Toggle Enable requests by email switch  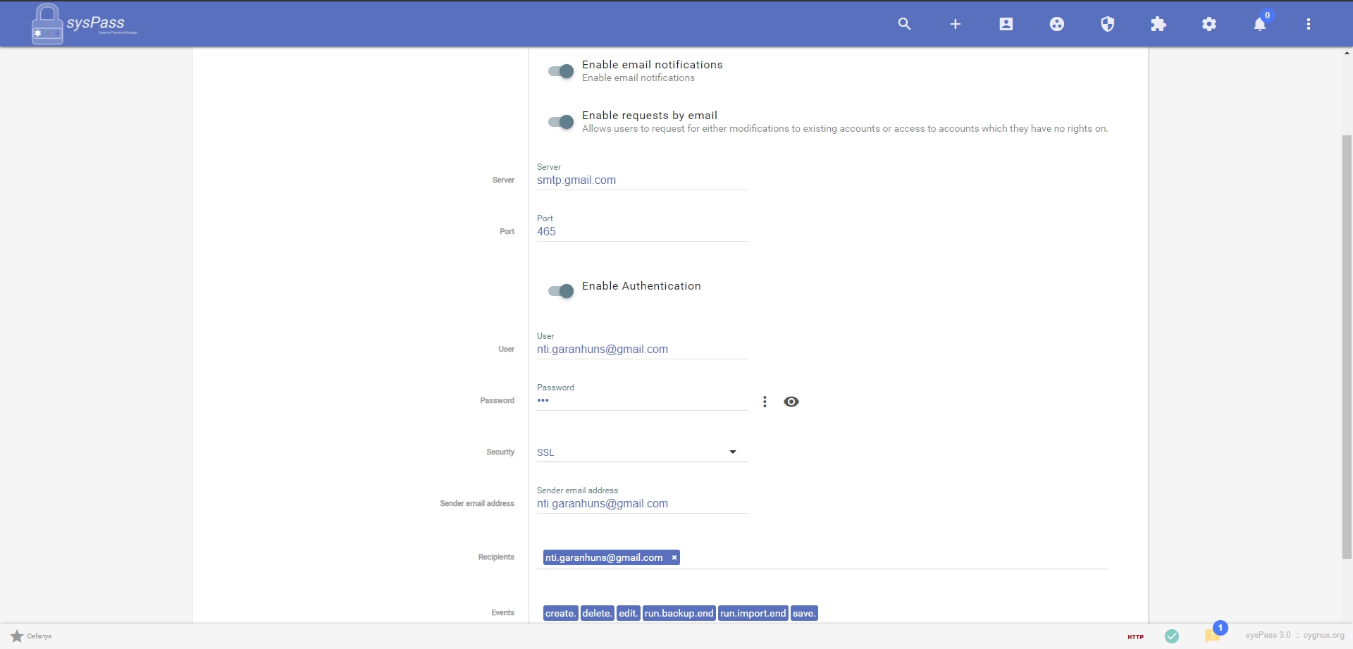point(561,121)
